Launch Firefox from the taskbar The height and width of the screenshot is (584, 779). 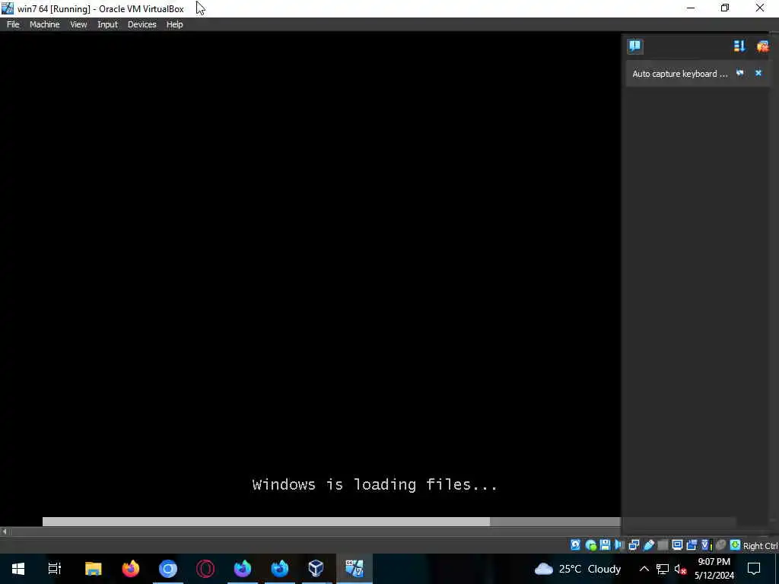point(131,568)
